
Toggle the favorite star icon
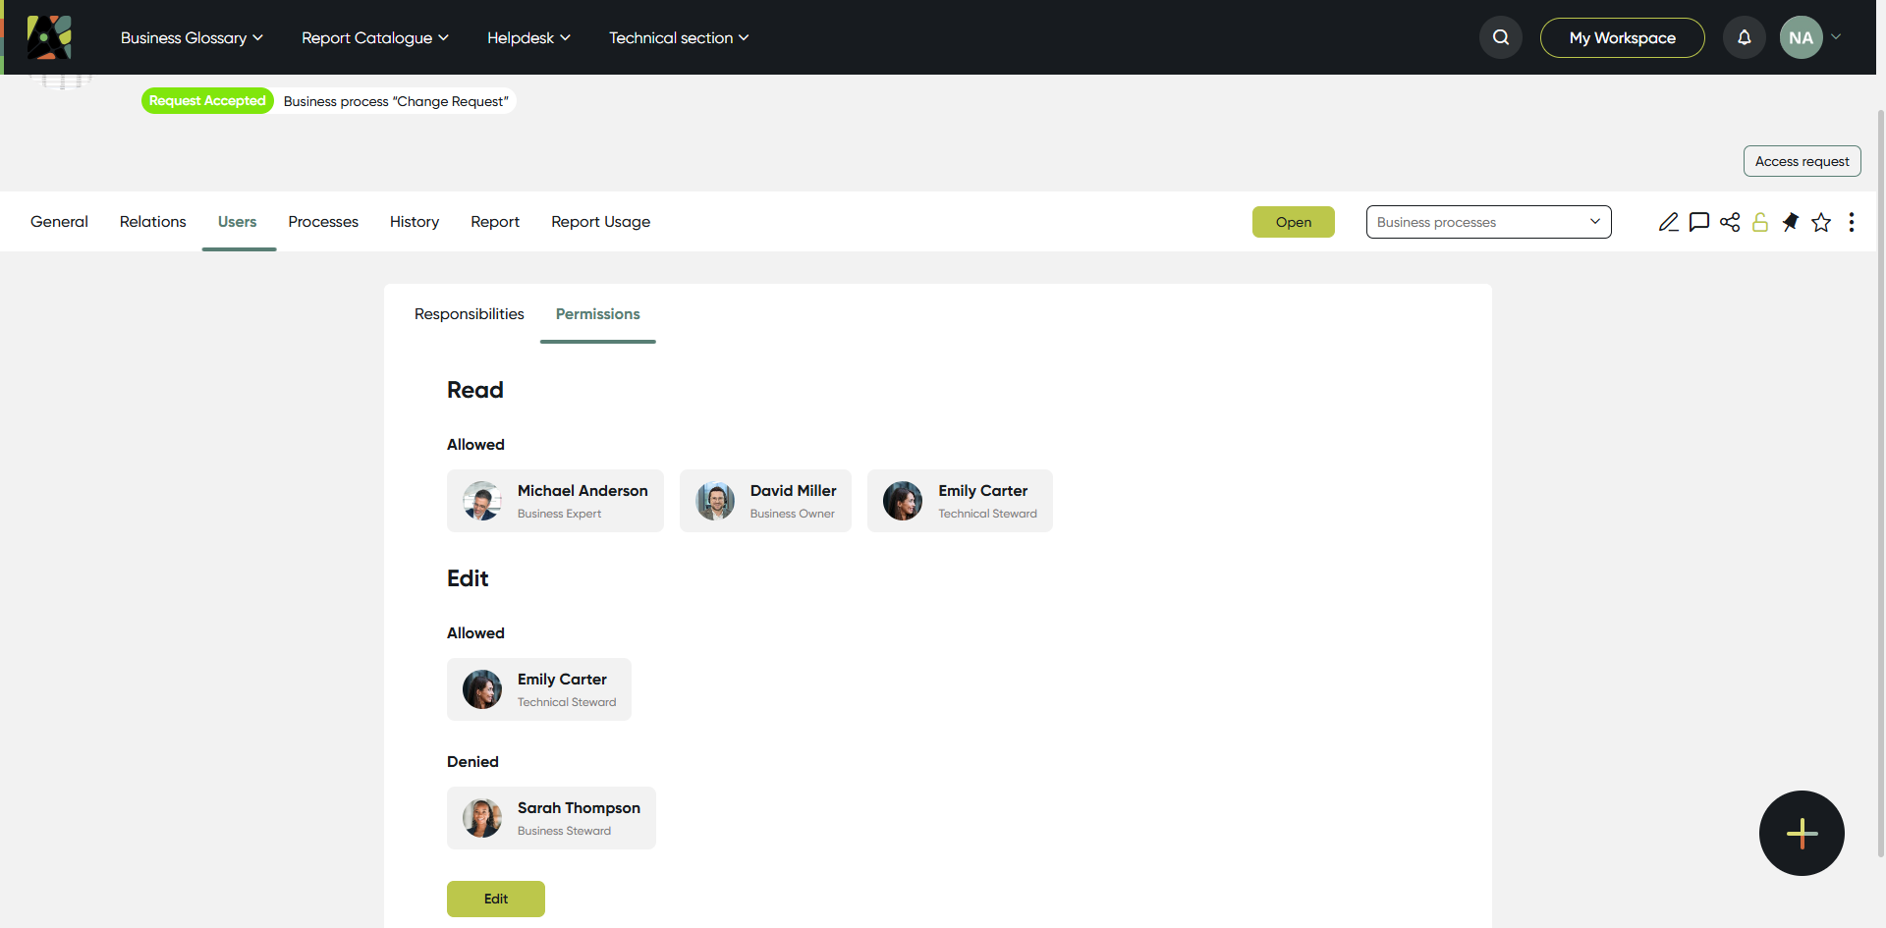pyautogui.click(x=1821, y=222)
